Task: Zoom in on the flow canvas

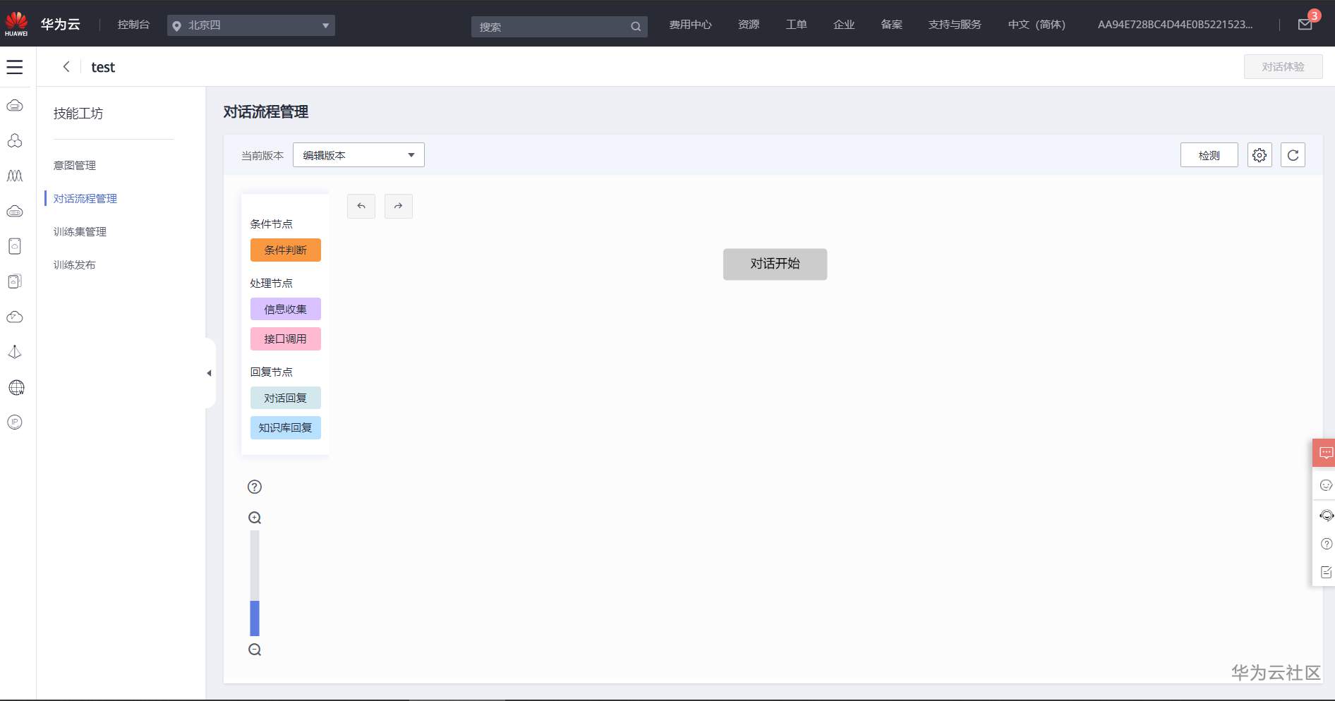Action: pyautogui.click(x=255, y=518)
